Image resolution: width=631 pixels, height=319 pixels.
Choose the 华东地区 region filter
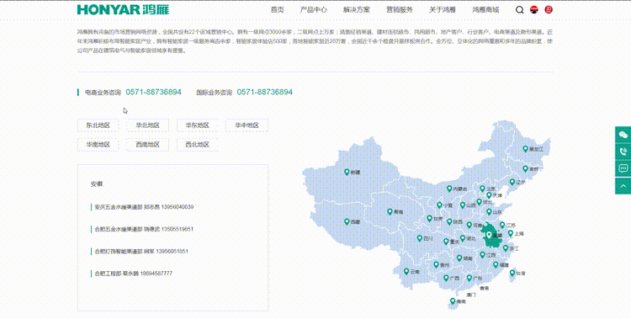pos(197,125)
